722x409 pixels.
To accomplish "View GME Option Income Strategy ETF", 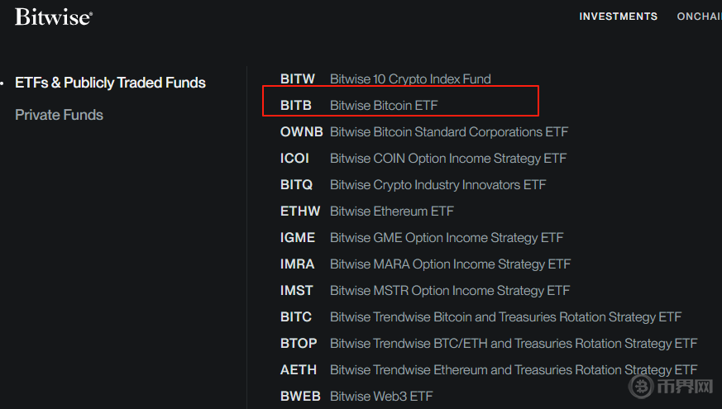I will pos(447,238).
